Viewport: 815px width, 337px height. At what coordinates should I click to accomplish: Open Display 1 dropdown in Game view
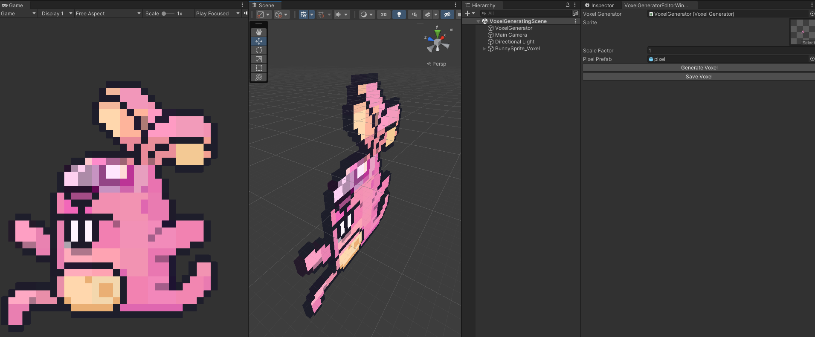tap(56, 14)
